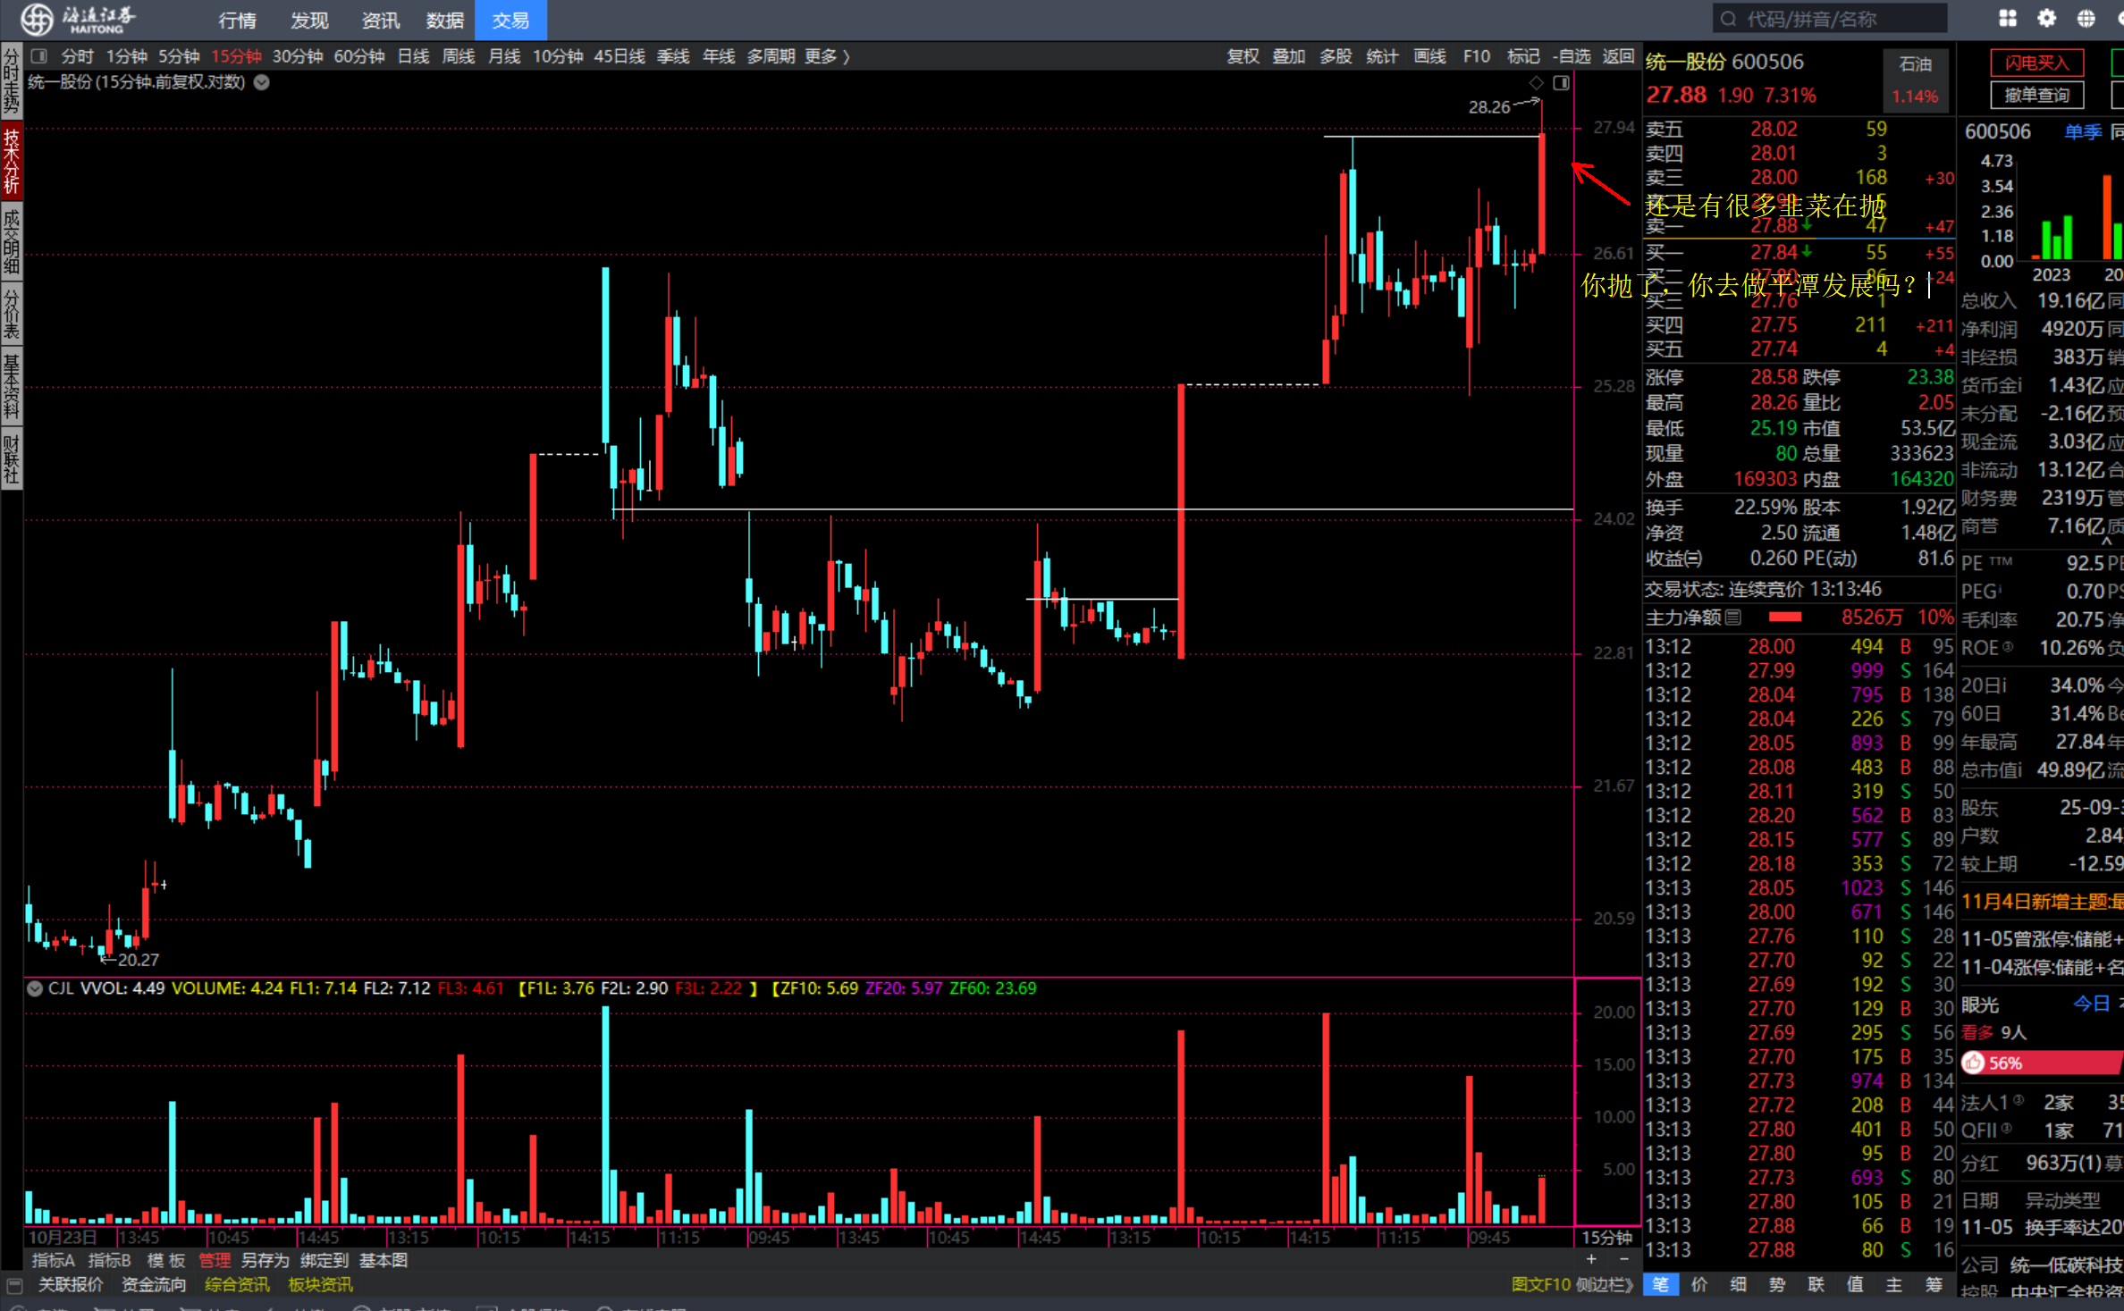Click the minus zoom-out chart button
The width and height of the screenshot is (2124, 1311).
[x=1623, y=1259]
